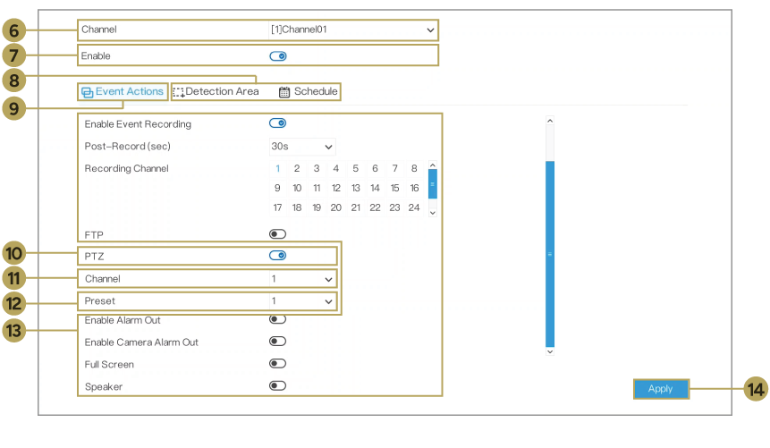Select recording channel 19
This screenshot has width=770, height=448.
(317, 207)
